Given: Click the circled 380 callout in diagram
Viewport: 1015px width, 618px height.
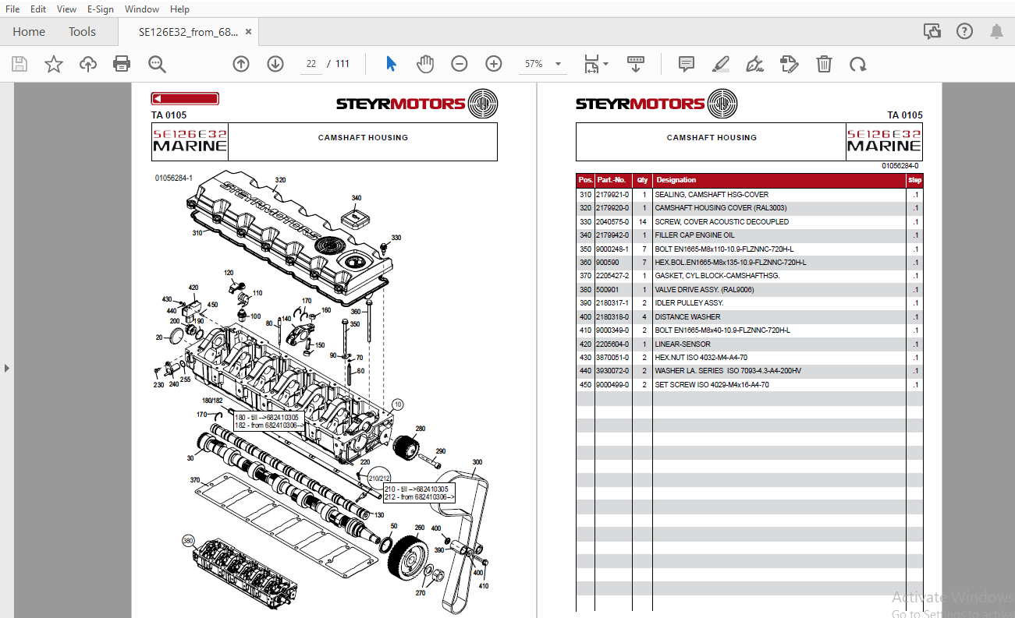Looking at the screenshot, I should [x=188, y=540].
